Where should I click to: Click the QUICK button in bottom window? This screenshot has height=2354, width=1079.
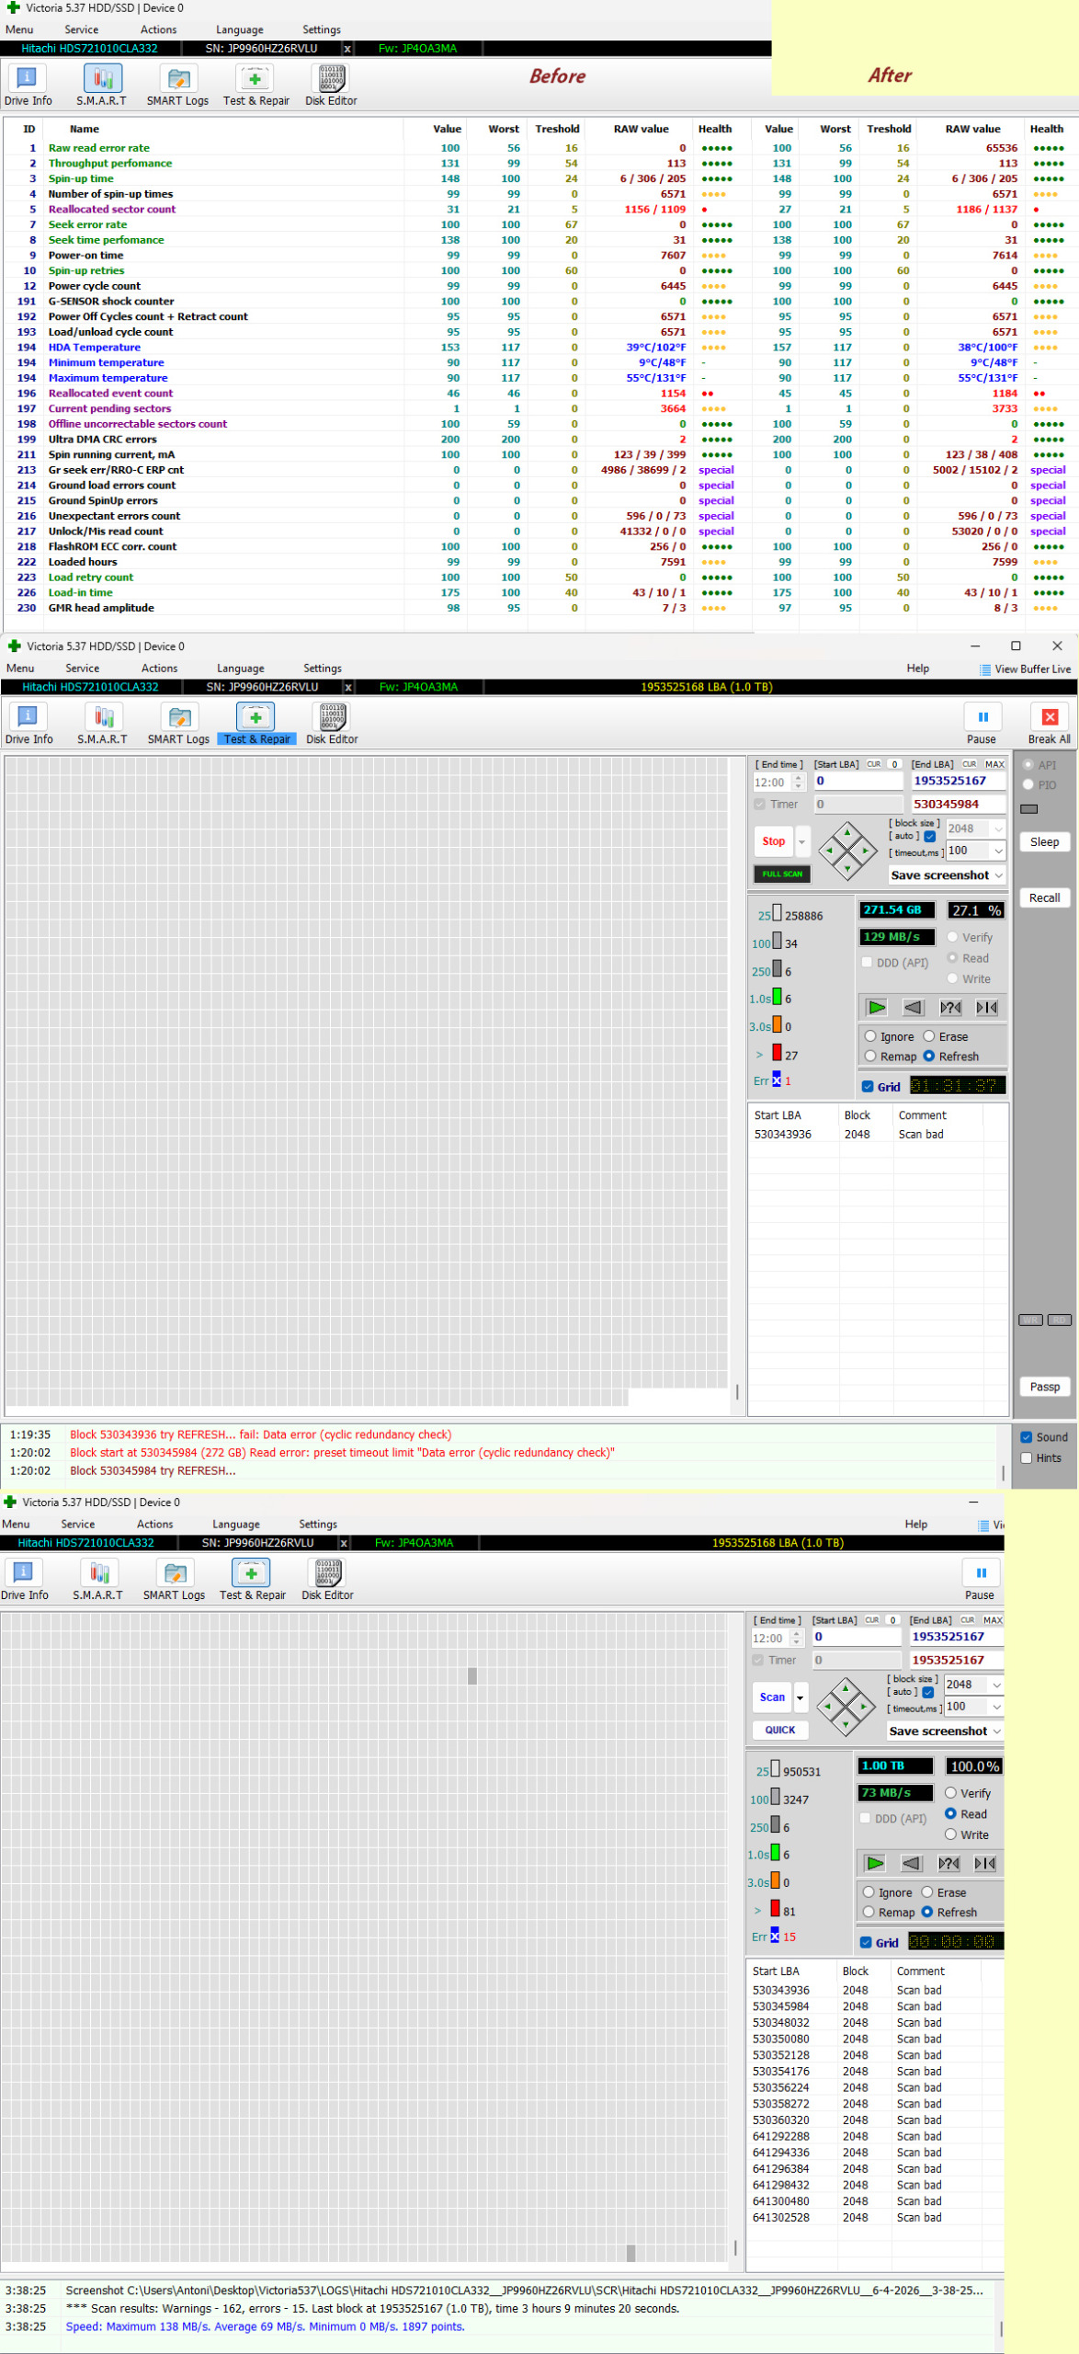click(x=780, y=1730)
